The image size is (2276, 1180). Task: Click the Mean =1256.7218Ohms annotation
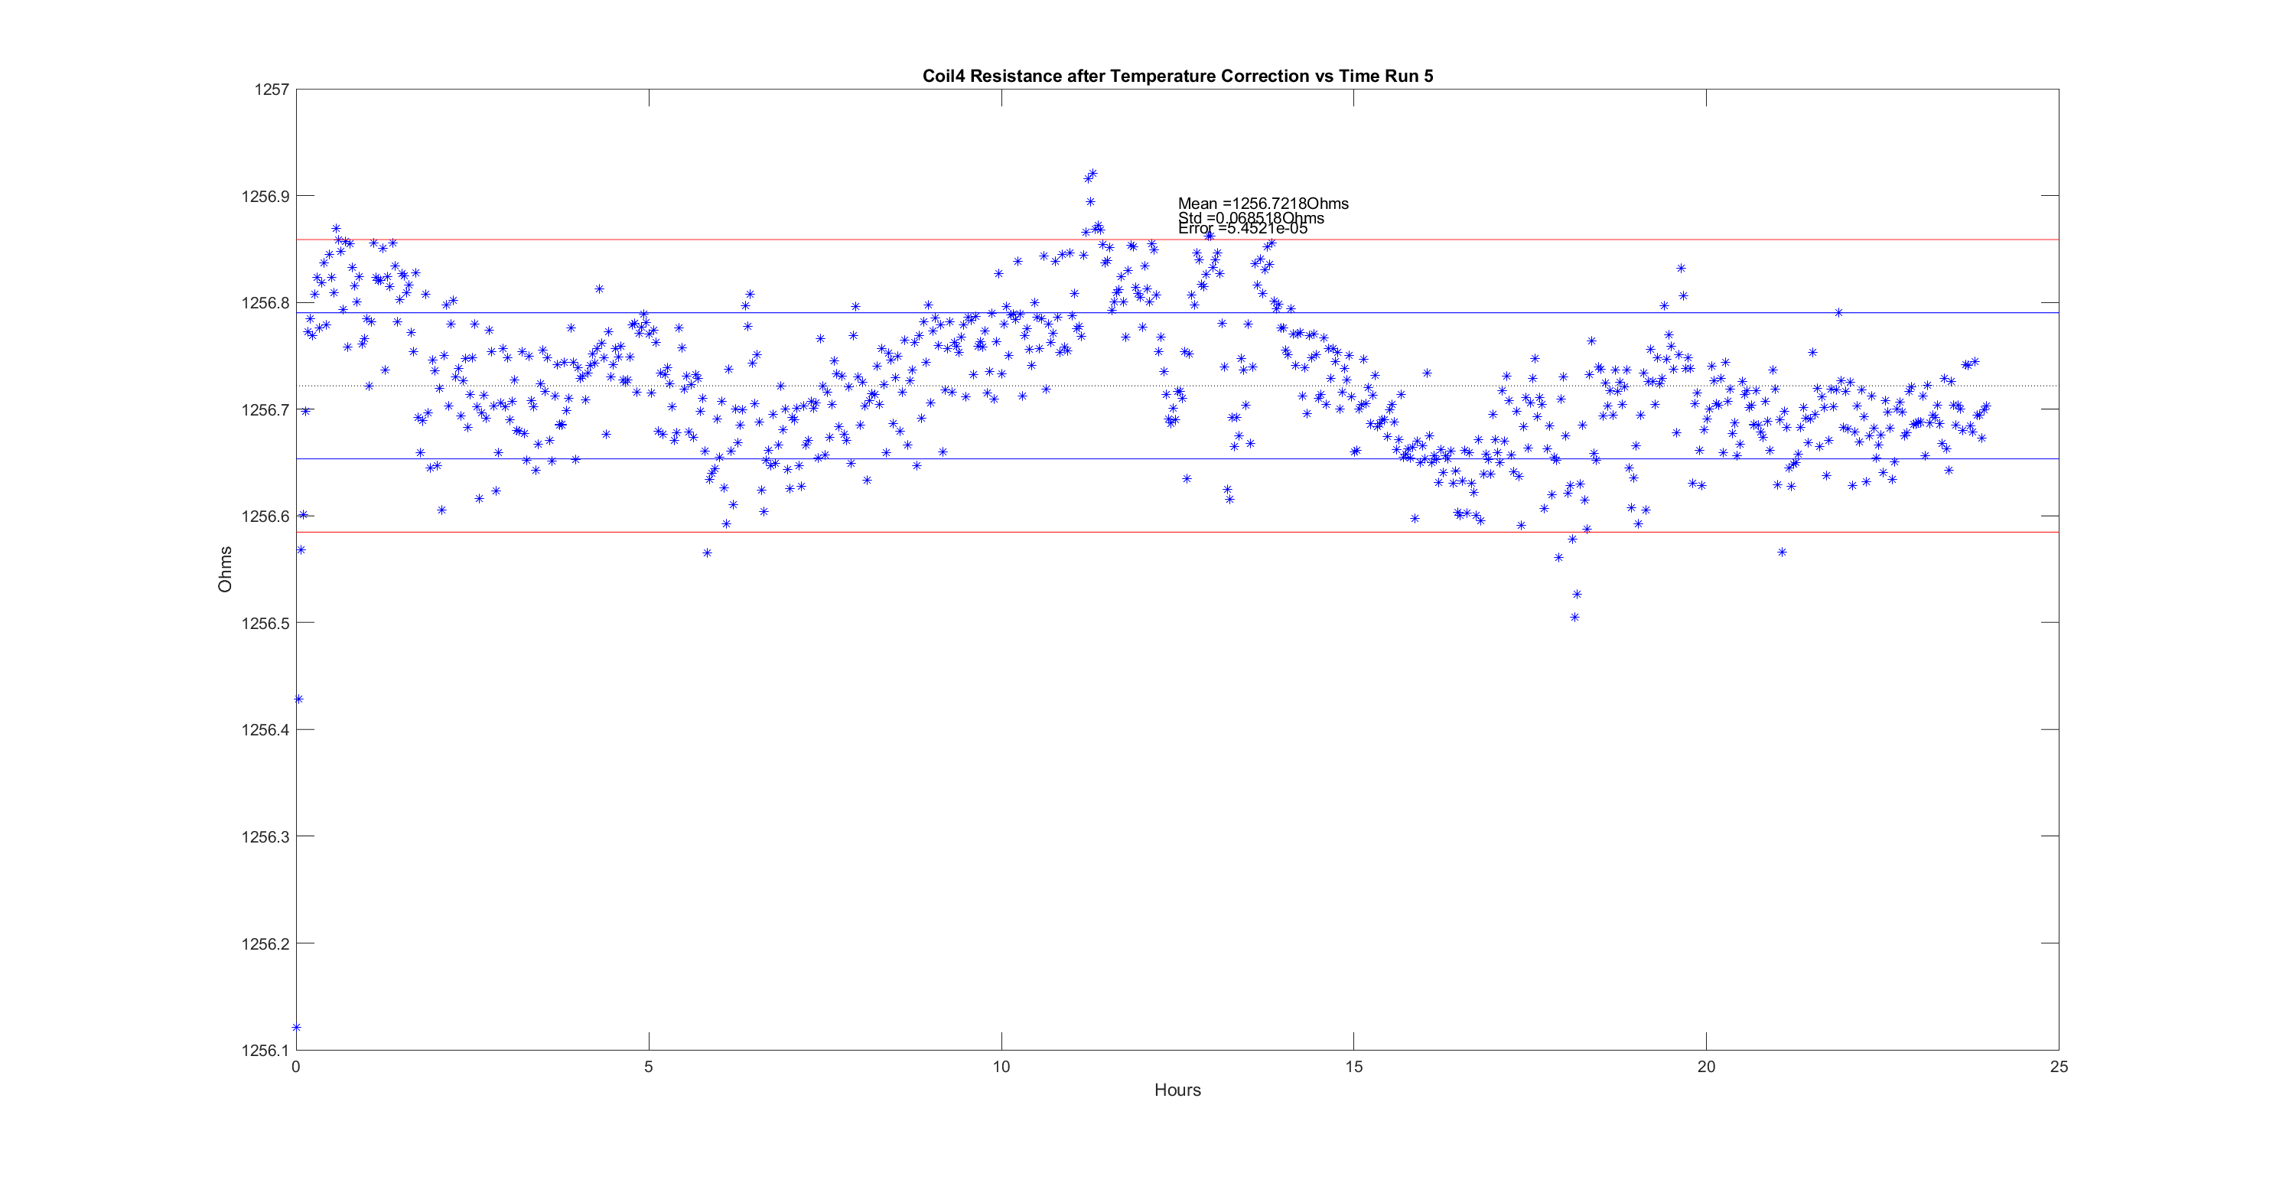pyautogui.click(x=1262, y=204)
